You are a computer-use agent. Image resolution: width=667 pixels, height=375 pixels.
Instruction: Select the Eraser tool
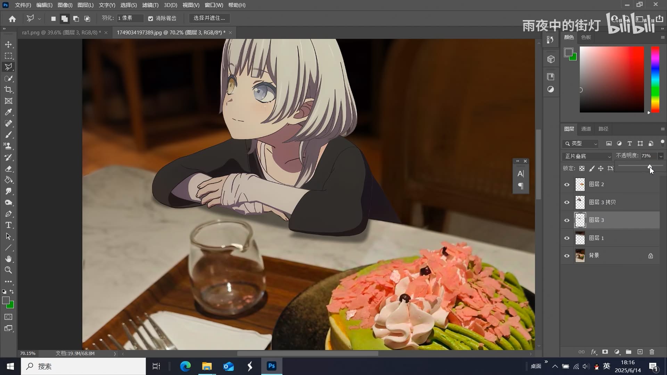click(x=8, y=169)
